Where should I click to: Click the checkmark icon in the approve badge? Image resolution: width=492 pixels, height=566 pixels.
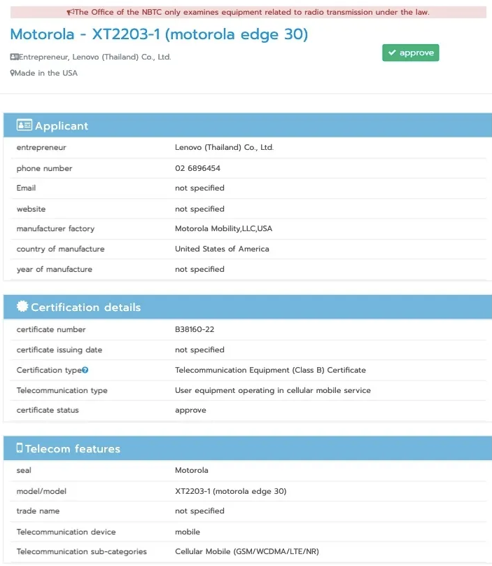392,53
